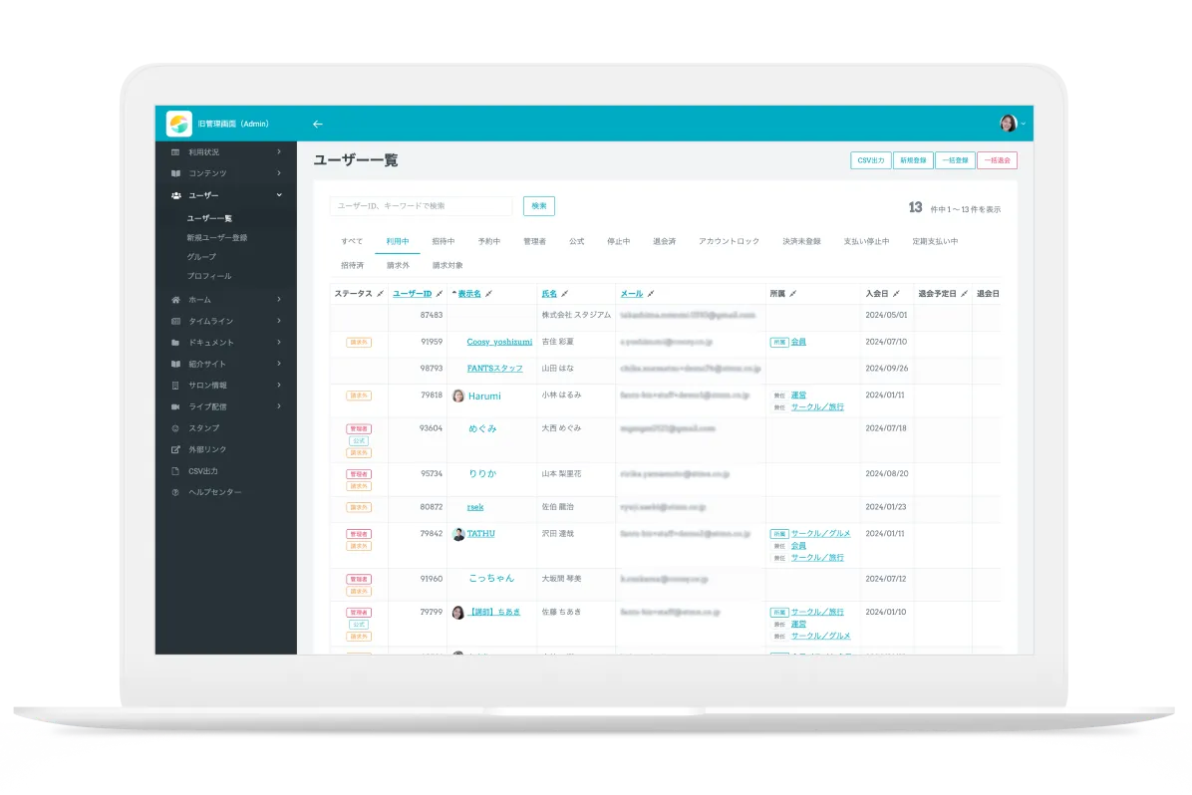1192x795 pixels.
Task: Open the プロフィール sidebar submenu item
Action: [x=209, y=276]
